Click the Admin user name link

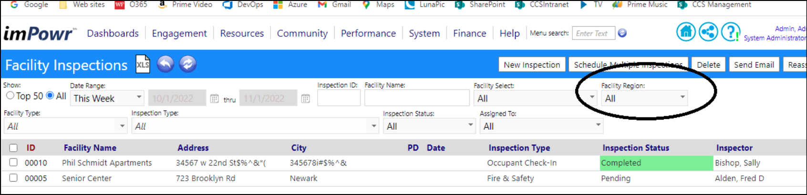click(x=790, y=29)
